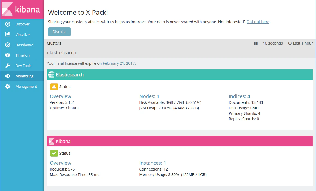
Task: Click Max. Response Time: 85 ms text
Action: click(x=75, y=175)
